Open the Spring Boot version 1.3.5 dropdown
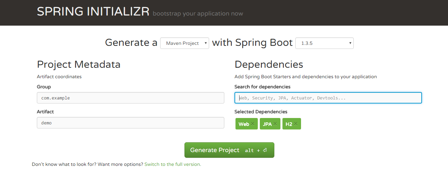Image resolution: width=448 pixels, height=177 pixels. coord(324,43)
